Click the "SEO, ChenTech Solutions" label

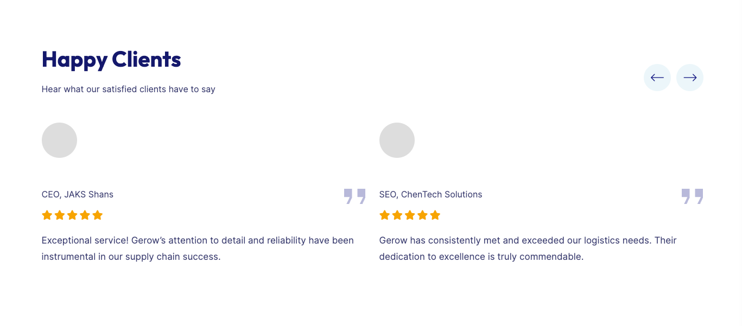[430, 194]
